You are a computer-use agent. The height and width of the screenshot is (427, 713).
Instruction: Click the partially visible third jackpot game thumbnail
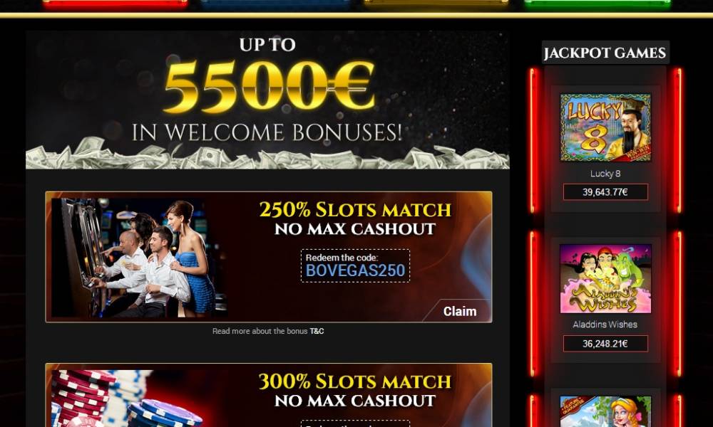click(605, 411)
